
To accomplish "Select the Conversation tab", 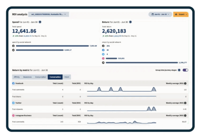I will 55,77.
